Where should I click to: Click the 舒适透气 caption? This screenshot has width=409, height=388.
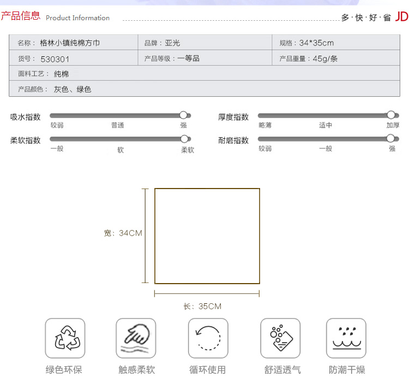coord(282,370)
